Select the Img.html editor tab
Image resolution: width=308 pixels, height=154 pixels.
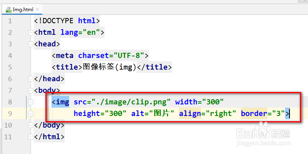22,9
